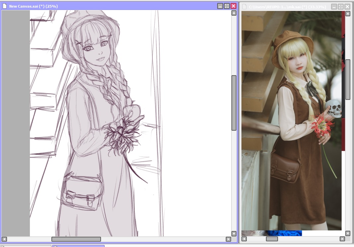This screenshot has height=247, width=354.
Task: Click the New Canvas.sai (*) (25%) title text
Action: click(34, 6)
